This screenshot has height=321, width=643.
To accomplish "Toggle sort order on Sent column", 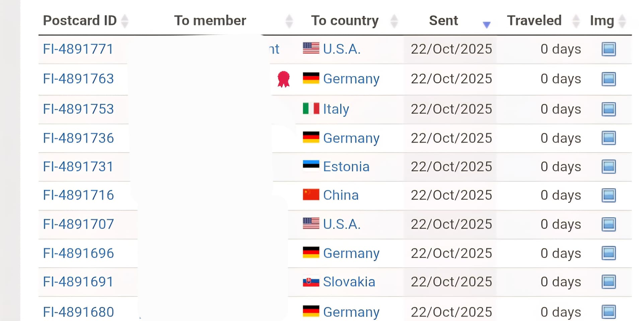I will click(443, 21).
